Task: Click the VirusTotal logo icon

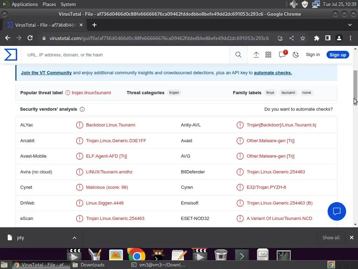Action: point(10,55)
